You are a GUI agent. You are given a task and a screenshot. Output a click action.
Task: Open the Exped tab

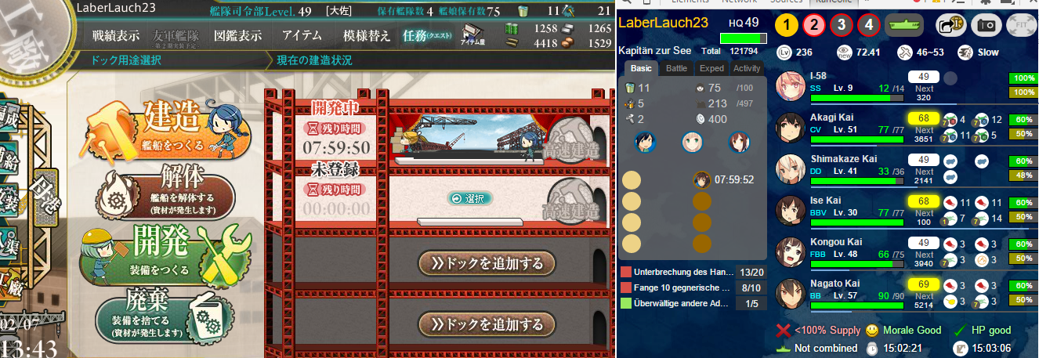pyautogui.click(x=711, y=69)
